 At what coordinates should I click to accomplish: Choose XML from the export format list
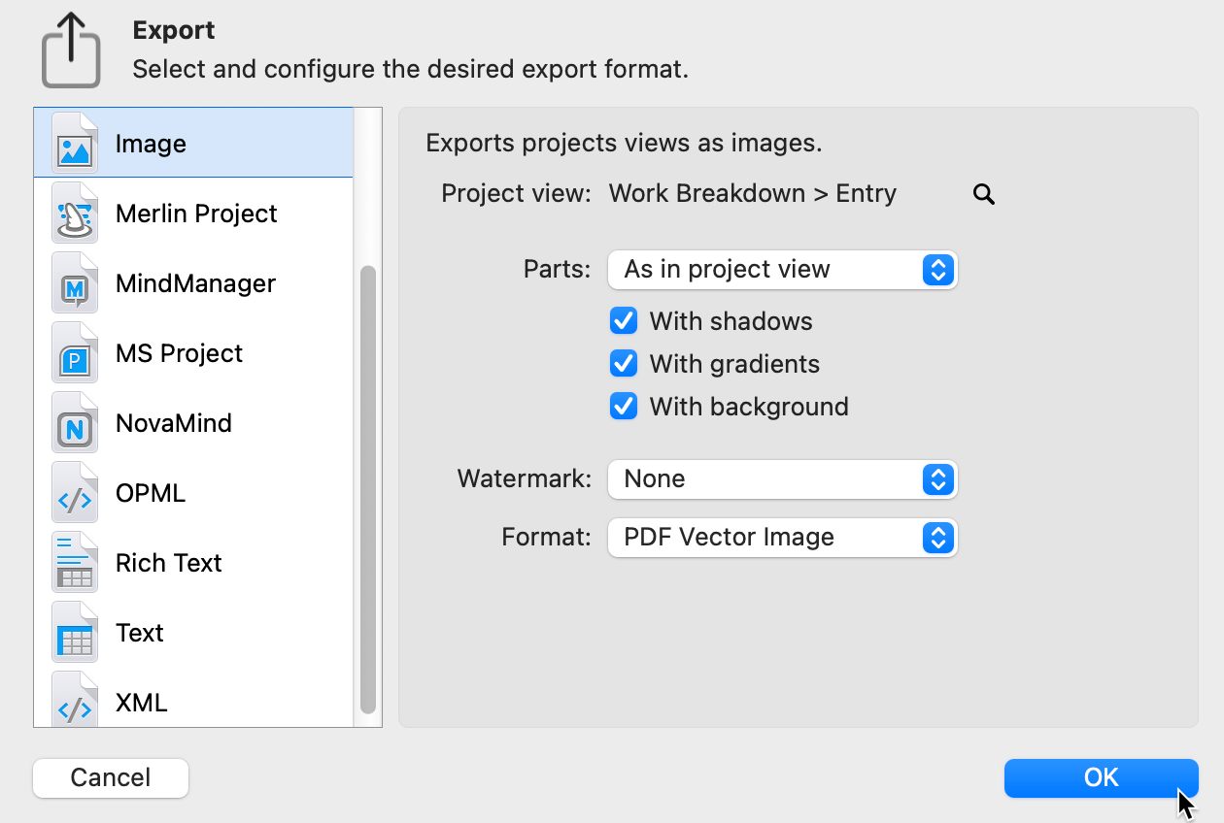point(142,703)
